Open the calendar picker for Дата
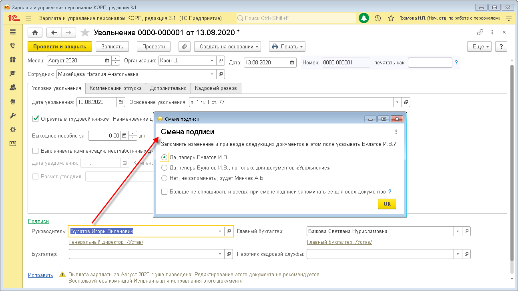The width and height of the screenshot is (518, 291). pyautogui.click(x=292, y=62)
